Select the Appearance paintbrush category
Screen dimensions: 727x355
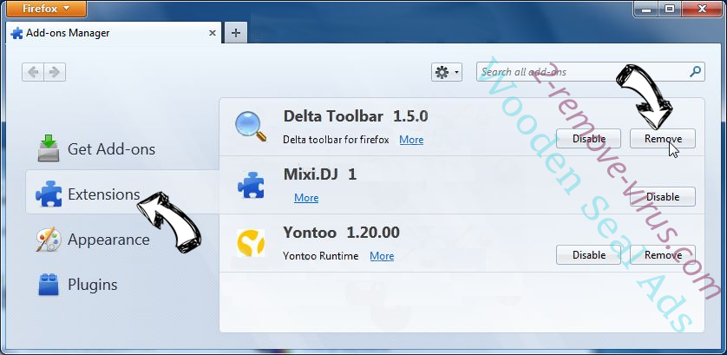[x=108, y=240]
